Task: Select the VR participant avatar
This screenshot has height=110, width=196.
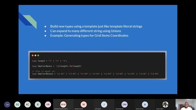Action: [48, 105]
